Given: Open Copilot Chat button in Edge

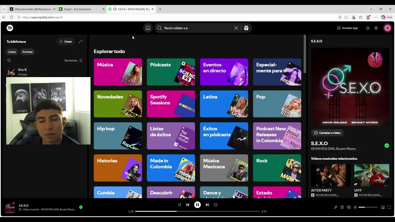Looking at the screenshot, I should pyautogui.click(x=387, y=17).
